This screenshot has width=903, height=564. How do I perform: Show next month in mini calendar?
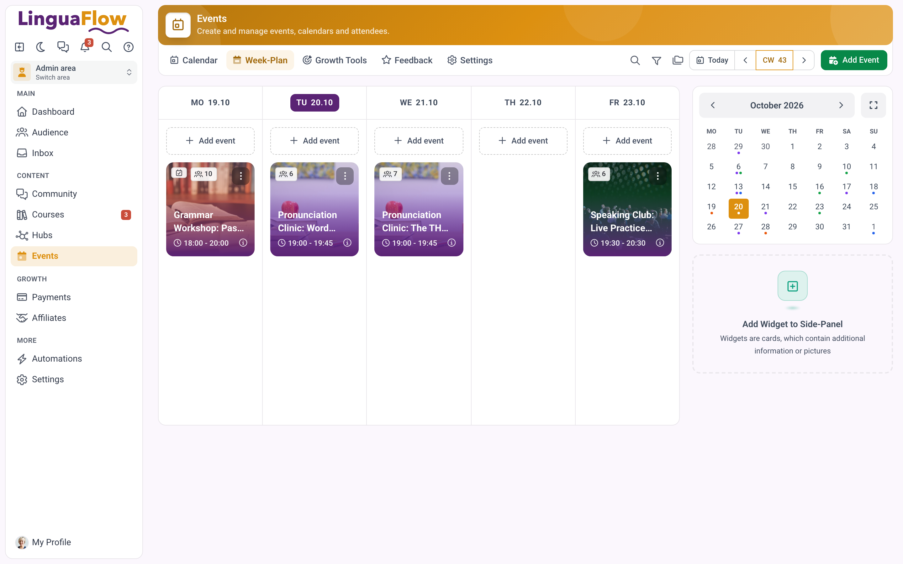tap(841, 105)
